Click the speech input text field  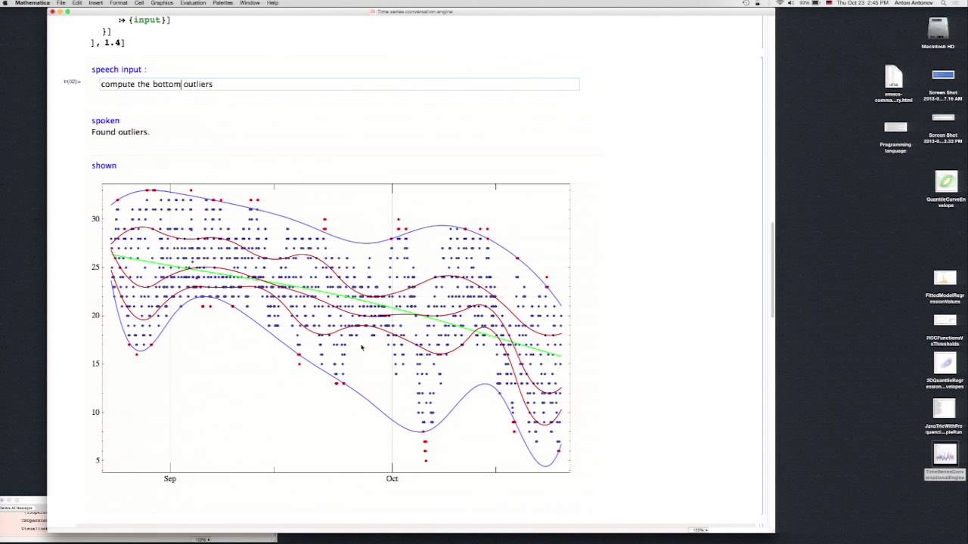tap(340, 84)
